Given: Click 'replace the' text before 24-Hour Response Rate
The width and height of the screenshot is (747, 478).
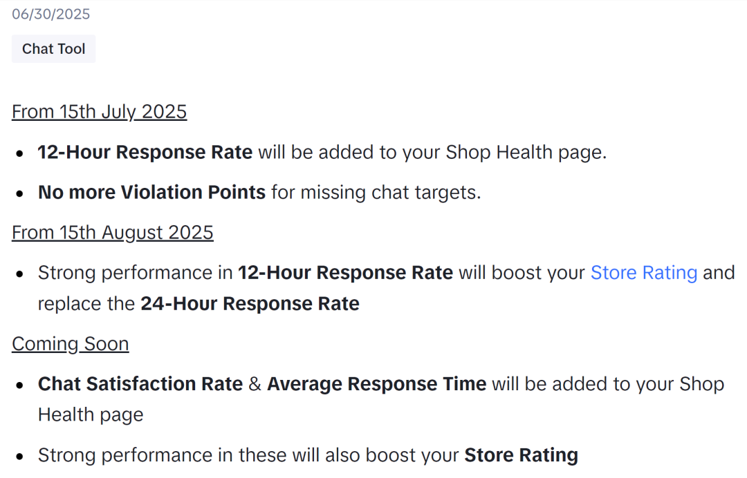Looking at the screenshot, I should tap(86, 304).
